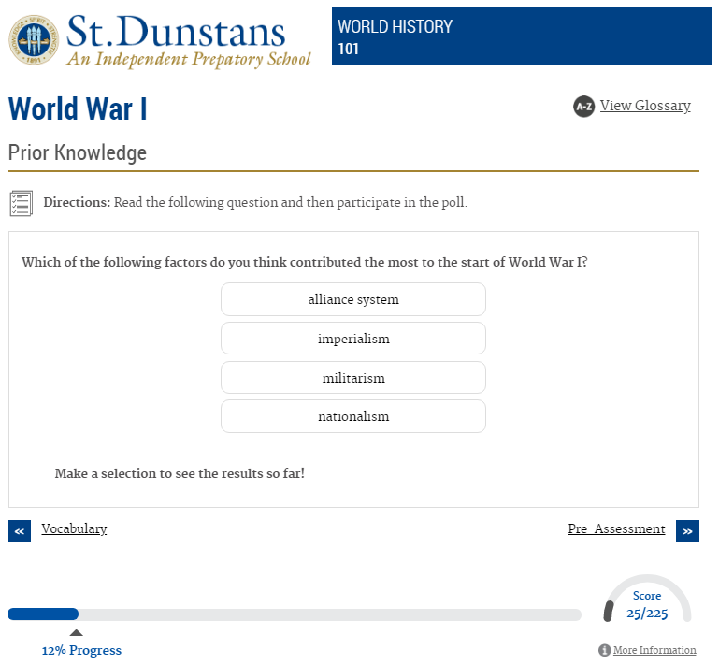Click the World War I heading

[78, 109]
